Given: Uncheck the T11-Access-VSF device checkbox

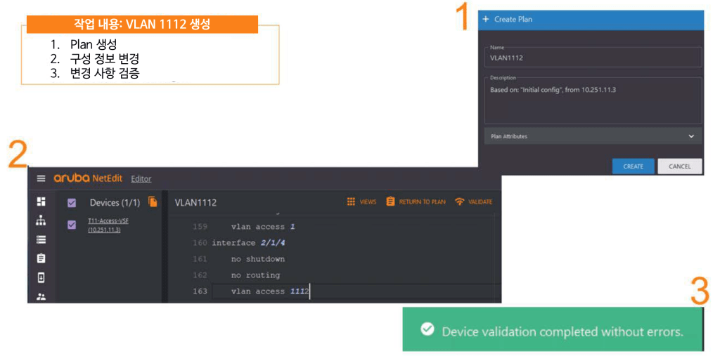Looking at the screenshot, I should coord(72,225).
